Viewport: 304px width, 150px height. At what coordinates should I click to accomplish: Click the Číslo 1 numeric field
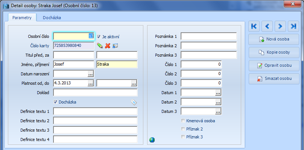tap(201, 64)
